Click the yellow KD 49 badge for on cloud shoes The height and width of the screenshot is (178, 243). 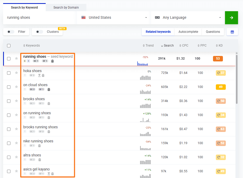(221, 87)
